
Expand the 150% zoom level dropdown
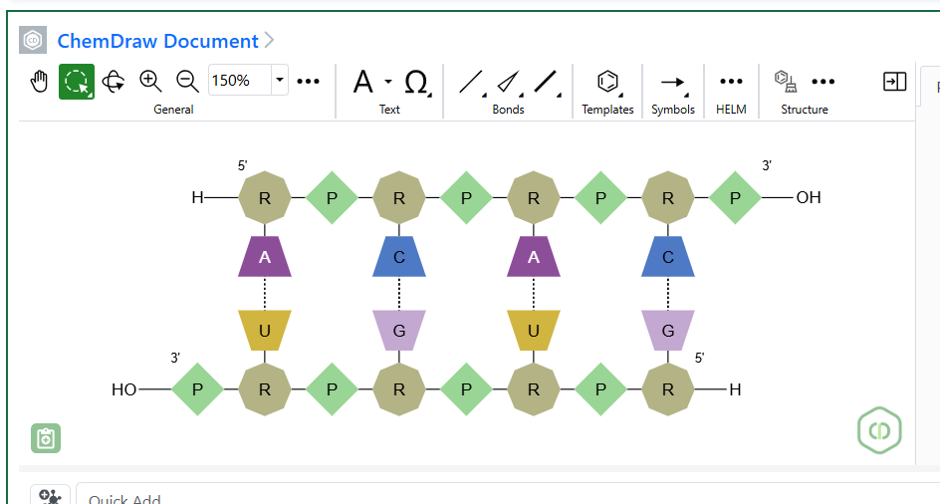pyautogui.click(x=280, y=81)
